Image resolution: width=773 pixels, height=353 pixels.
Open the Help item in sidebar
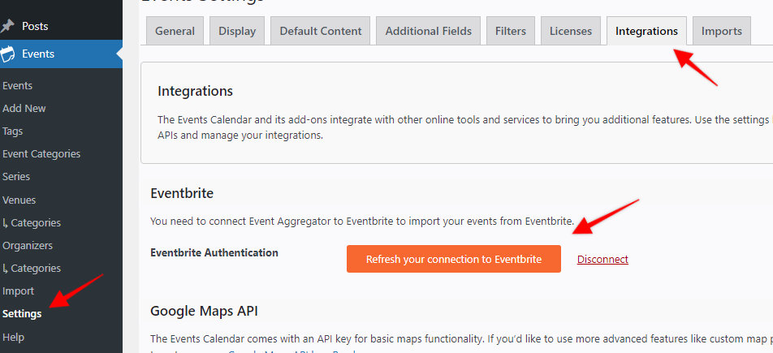click(x=14, y=337)
